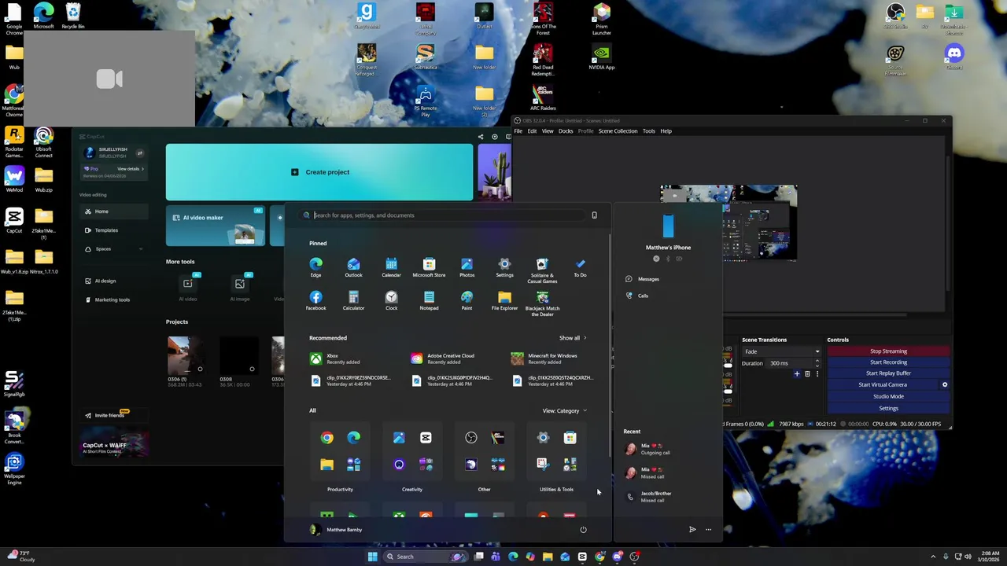Open the OBS Docks menu
Screen dimensions: 1007x566
[x=566, y=131]
